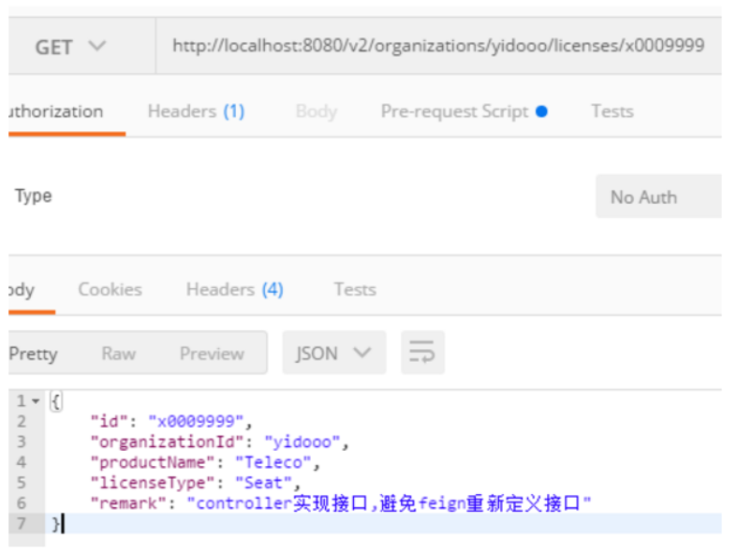Select the Pretty view button

pos(33,354)
